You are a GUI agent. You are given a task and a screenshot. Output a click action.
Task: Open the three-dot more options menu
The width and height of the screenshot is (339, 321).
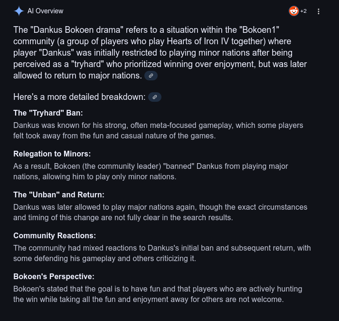319,11
